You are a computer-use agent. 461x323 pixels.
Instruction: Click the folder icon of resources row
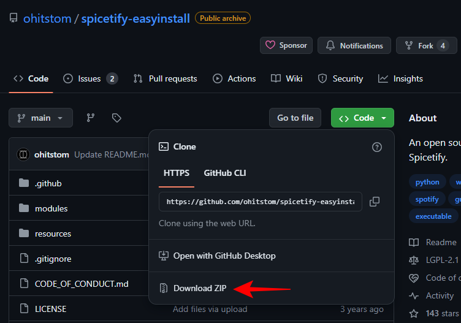tap(24, 234)
